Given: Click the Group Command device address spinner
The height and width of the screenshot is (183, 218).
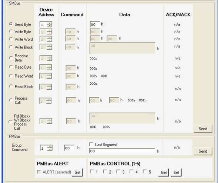Looking at the screenshot, I should [46, 148].
